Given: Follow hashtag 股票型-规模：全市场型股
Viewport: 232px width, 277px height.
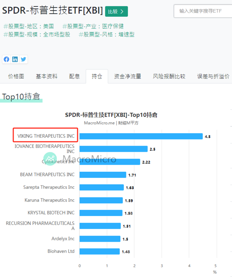Looking at the screenshot, I should [x=37, y=34].
